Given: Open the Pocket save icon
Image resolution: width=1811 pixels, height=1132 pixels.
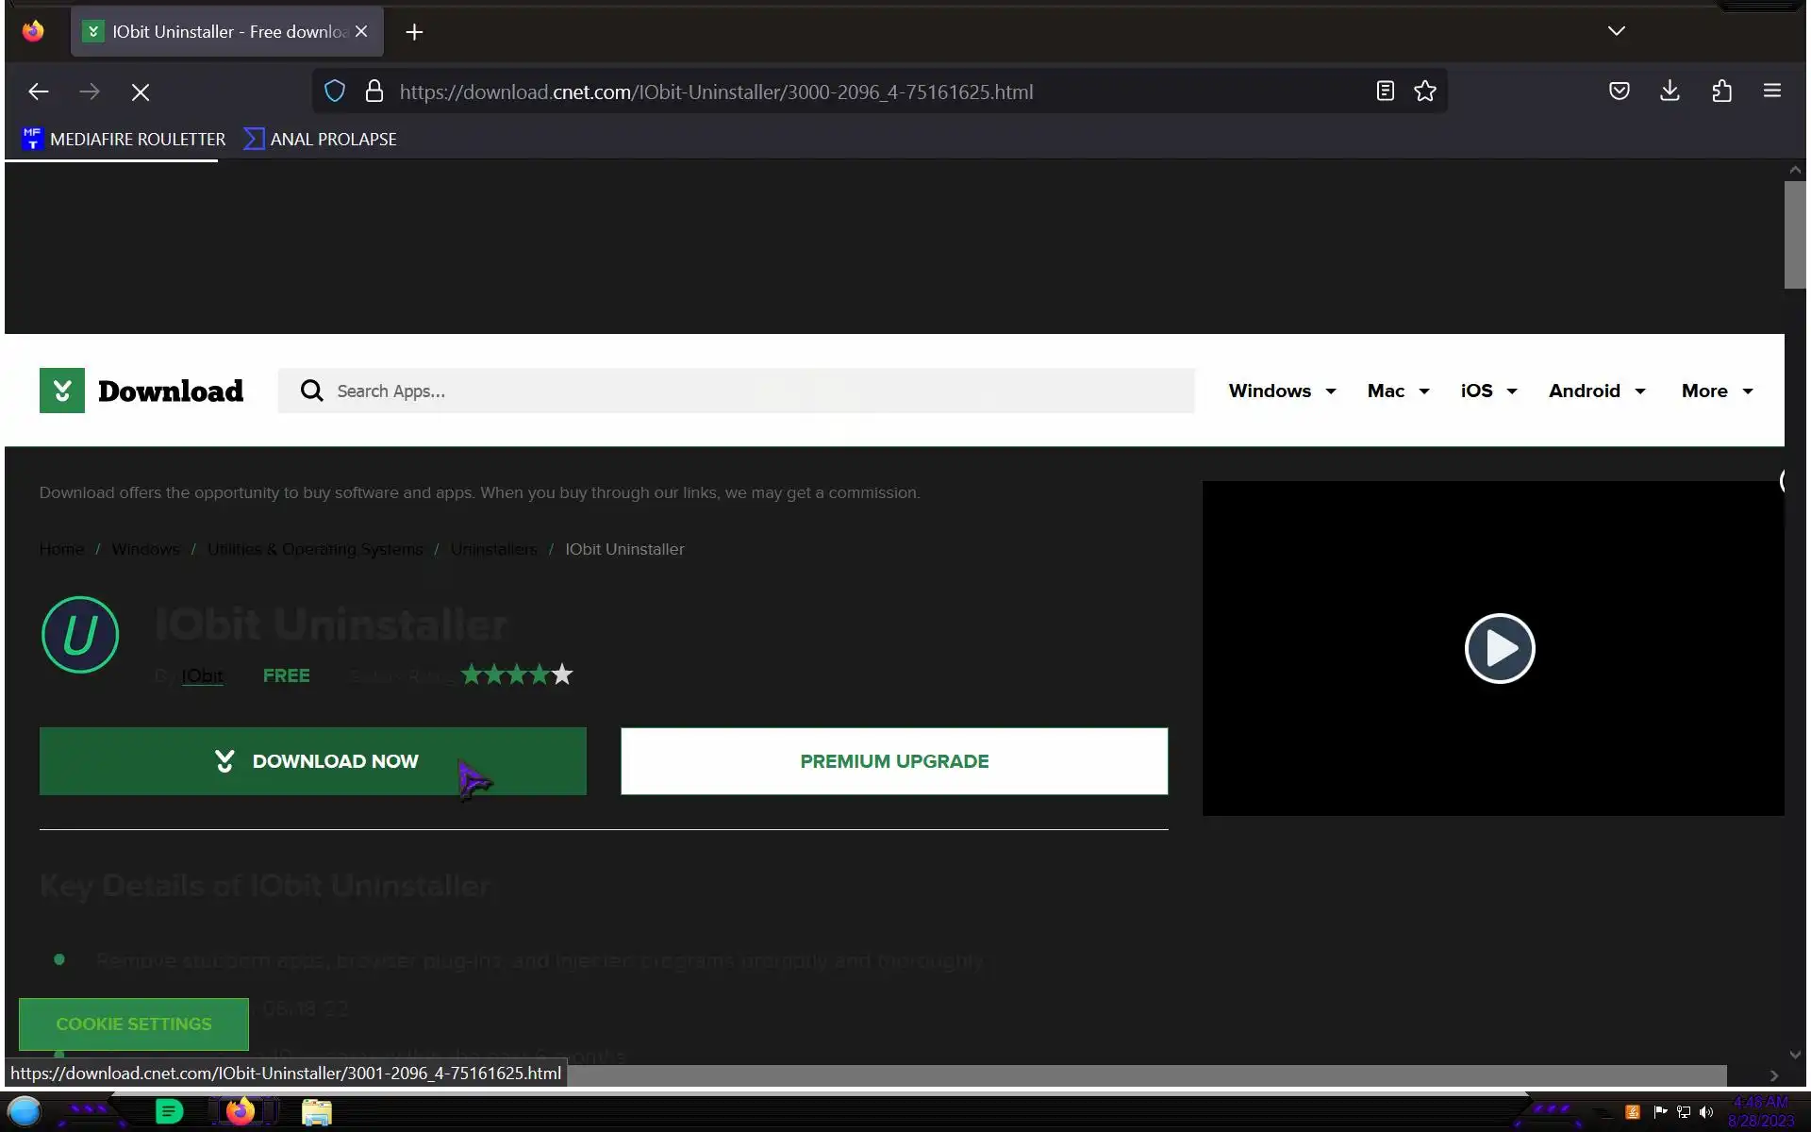Looking at the screenshot, I should point(1620,92).
